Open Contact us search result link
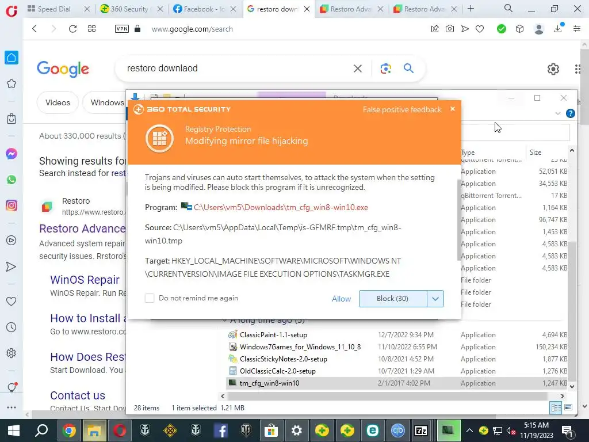The image size is (589, 442). click(x=78, y=395)
